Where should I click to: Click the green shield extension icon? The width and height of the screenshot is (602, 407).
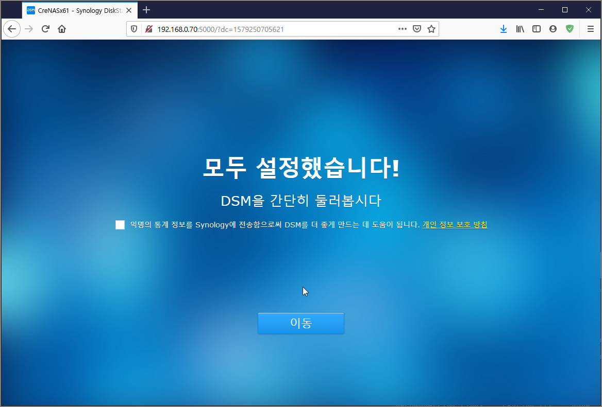click(x=570, y=29)
